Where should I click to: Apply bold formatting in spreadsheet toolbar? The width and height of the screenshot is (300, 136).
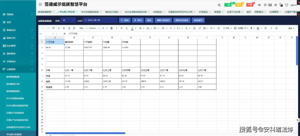click(x=111, y=28)
